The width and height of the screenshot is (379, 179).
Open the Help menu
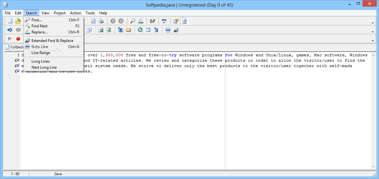click(103, 13)
